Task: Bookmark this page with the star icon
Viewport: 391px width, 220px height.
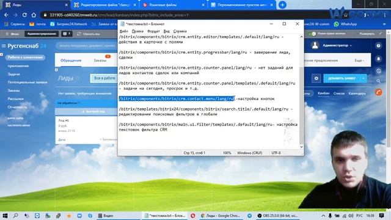Action: [346, 15]
